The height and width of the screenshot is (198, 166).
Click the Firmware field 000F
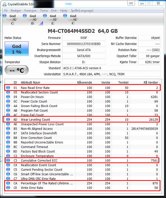tap(84, 38)
